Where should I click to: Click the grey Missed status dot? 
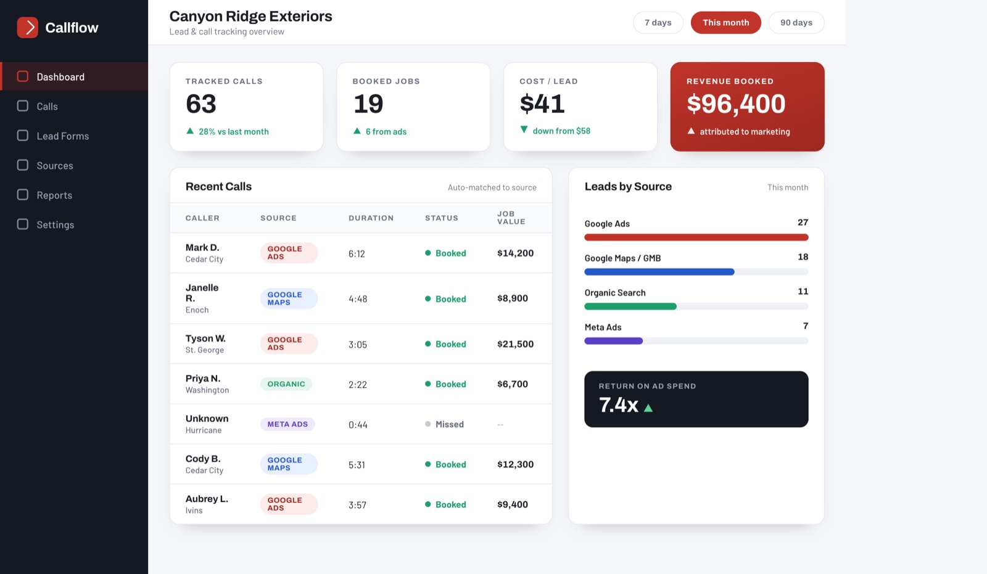point(428,424)
